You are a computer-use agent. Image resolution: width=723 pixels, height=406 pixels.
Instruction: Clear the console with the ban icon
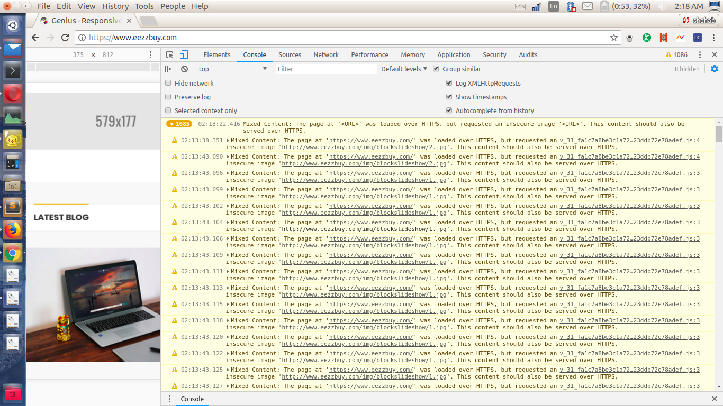click(x=184, y=69)
